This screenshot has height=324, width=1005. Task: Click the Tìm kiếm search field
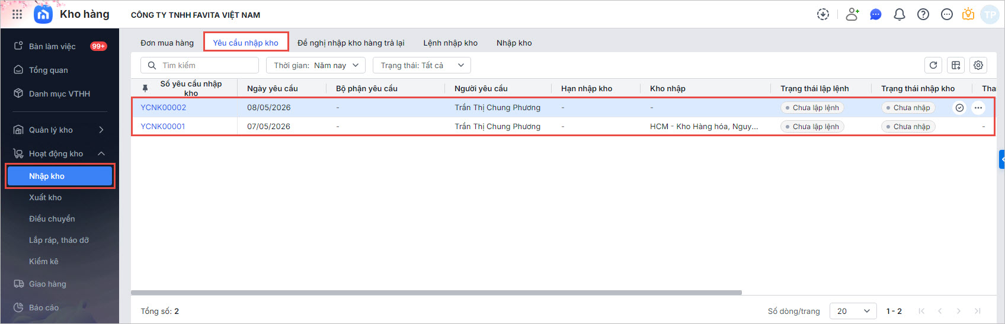coord(200,65)
